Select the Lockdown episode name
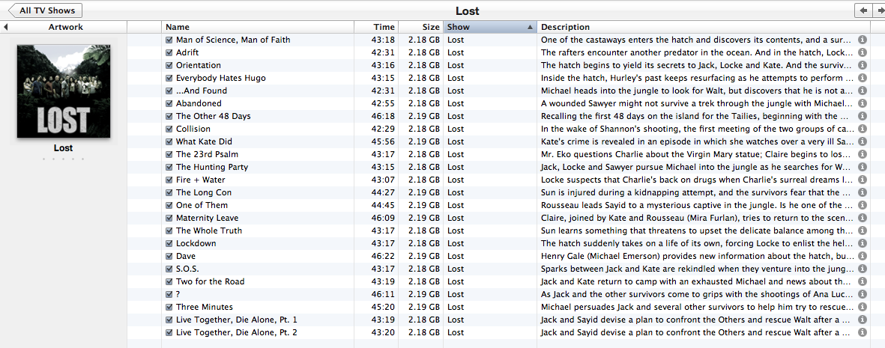 [x=196, y=243]
